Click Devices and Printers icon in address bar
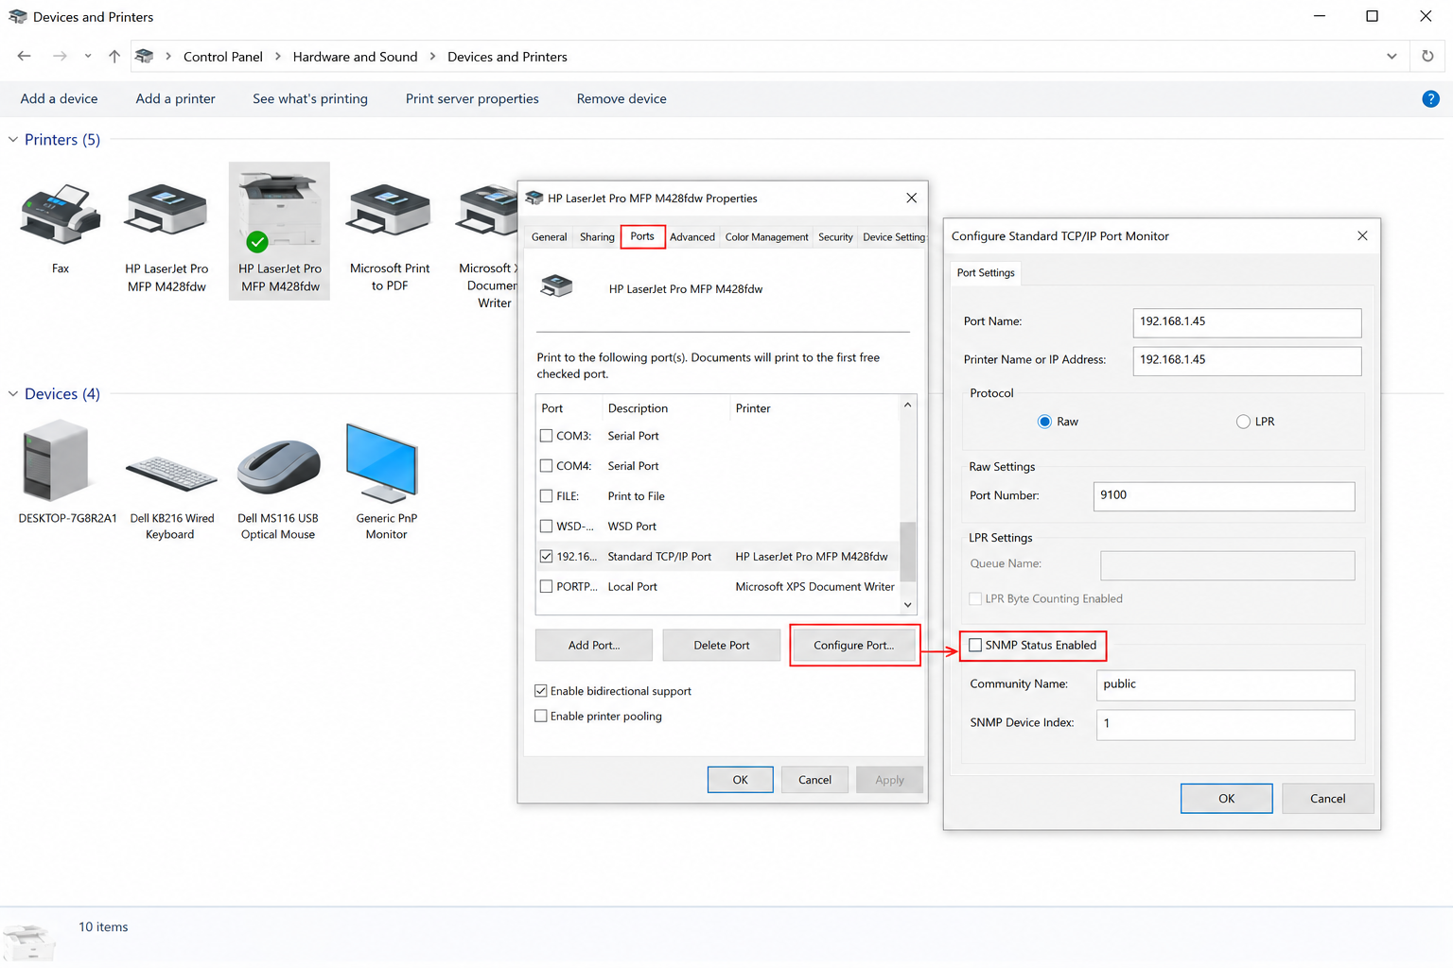 pyautogui.click(x=145, y=57)
